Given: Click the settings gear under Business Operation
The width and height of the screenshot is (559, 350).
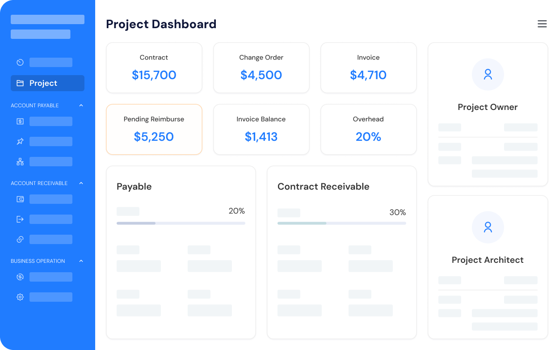Looking at the screenshot, I should (20, 296).
